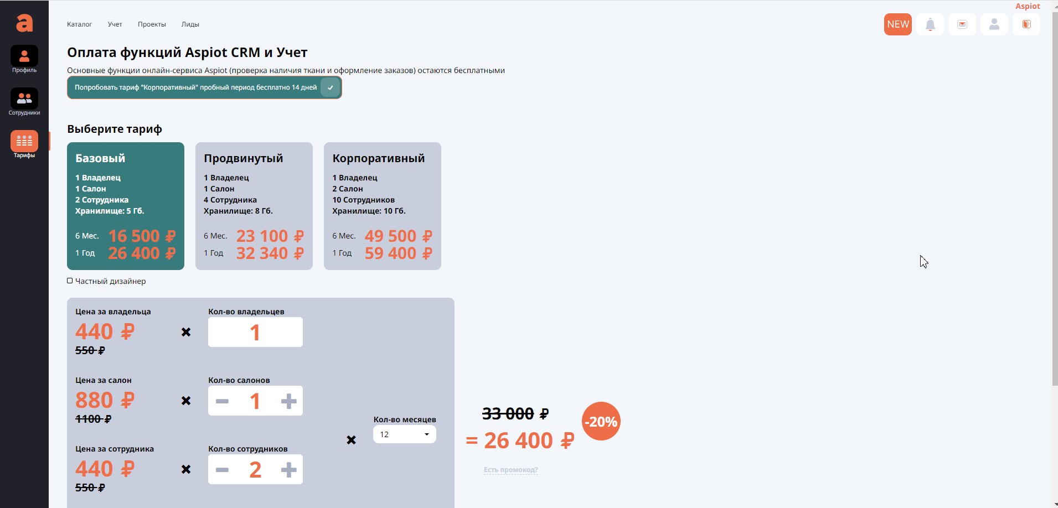Open the Тарифы sidebar section
Screen dimensions: 1058x508
click(x=24, y=142)
